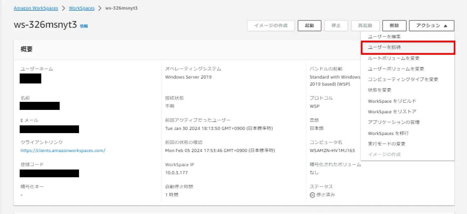The height and width of the screenshot is (214, 467).
Task: Click the computer name WSAMZN-HV1MJ163
Action: pyautogui.click(x=332, y=150)
